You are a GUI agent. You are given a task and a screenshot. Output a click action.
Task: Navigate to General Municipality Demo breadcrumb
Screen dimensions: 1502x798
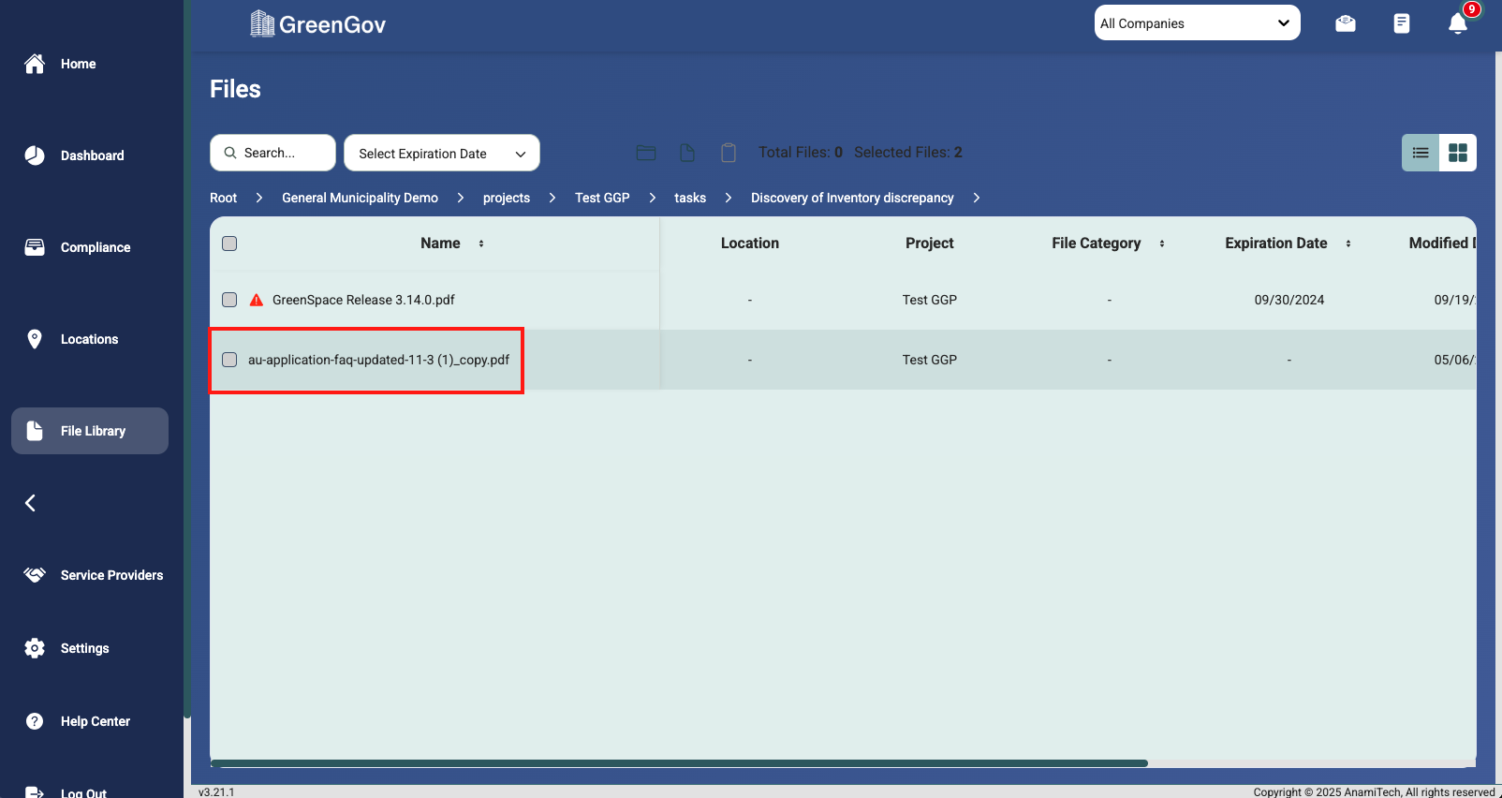pyautogui.click(x=360, y=198)
